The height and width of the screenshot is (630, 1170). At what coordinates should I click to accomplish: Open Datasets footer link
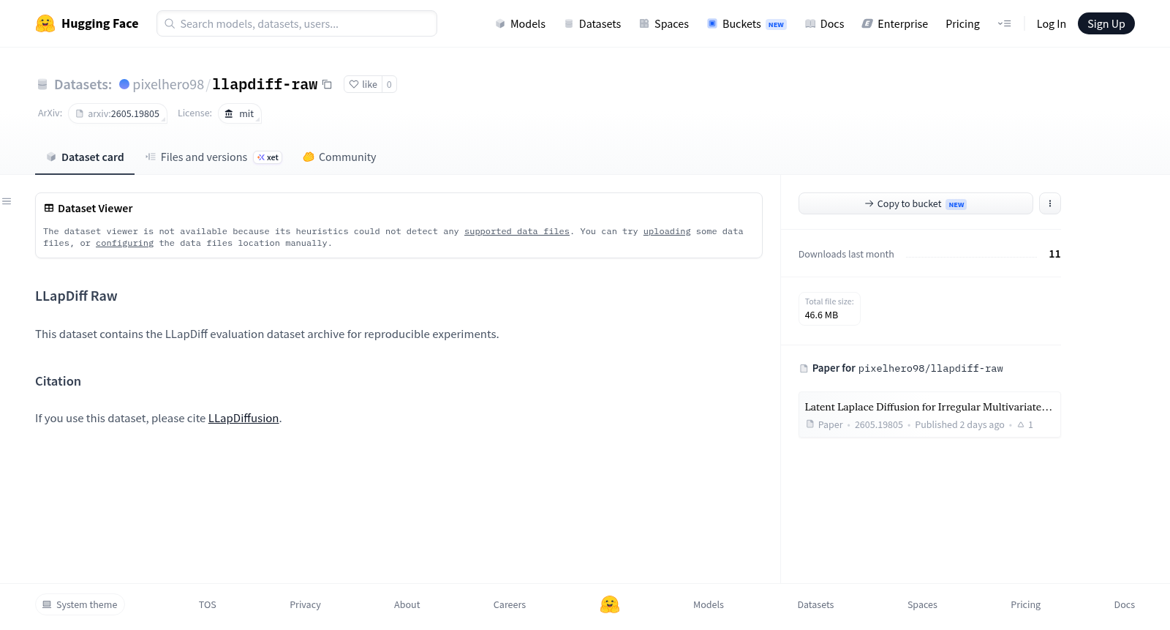(815, 604)
